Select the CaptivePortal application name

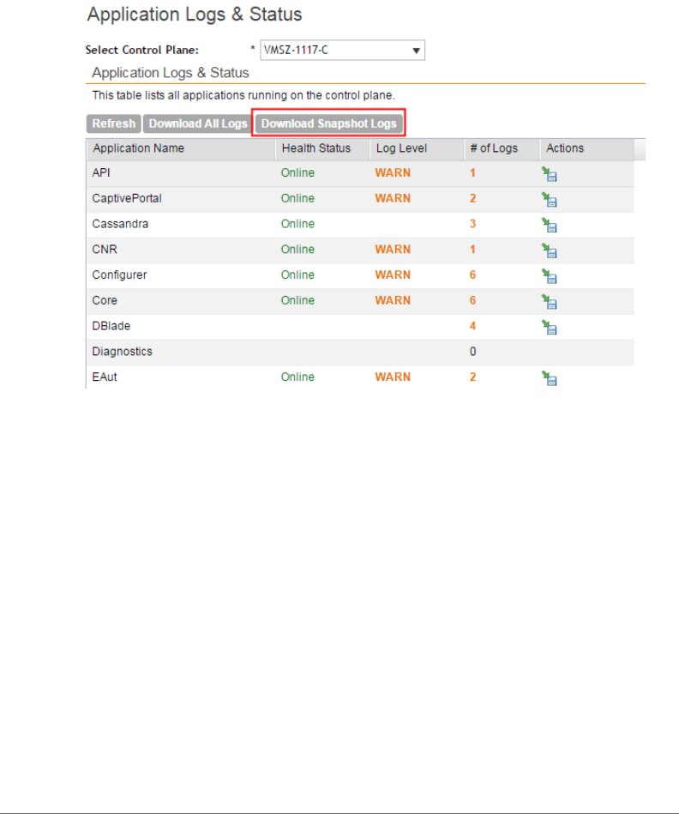point(127,198)
